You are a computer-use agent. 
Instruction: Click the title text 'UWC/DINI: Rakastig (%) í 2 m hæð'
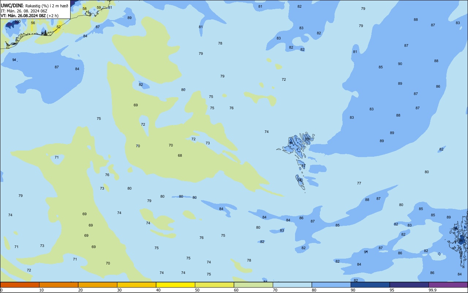(x=34, y=6)
